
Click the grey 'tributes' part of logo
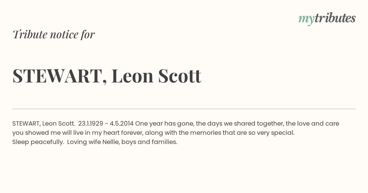point(335,18)
